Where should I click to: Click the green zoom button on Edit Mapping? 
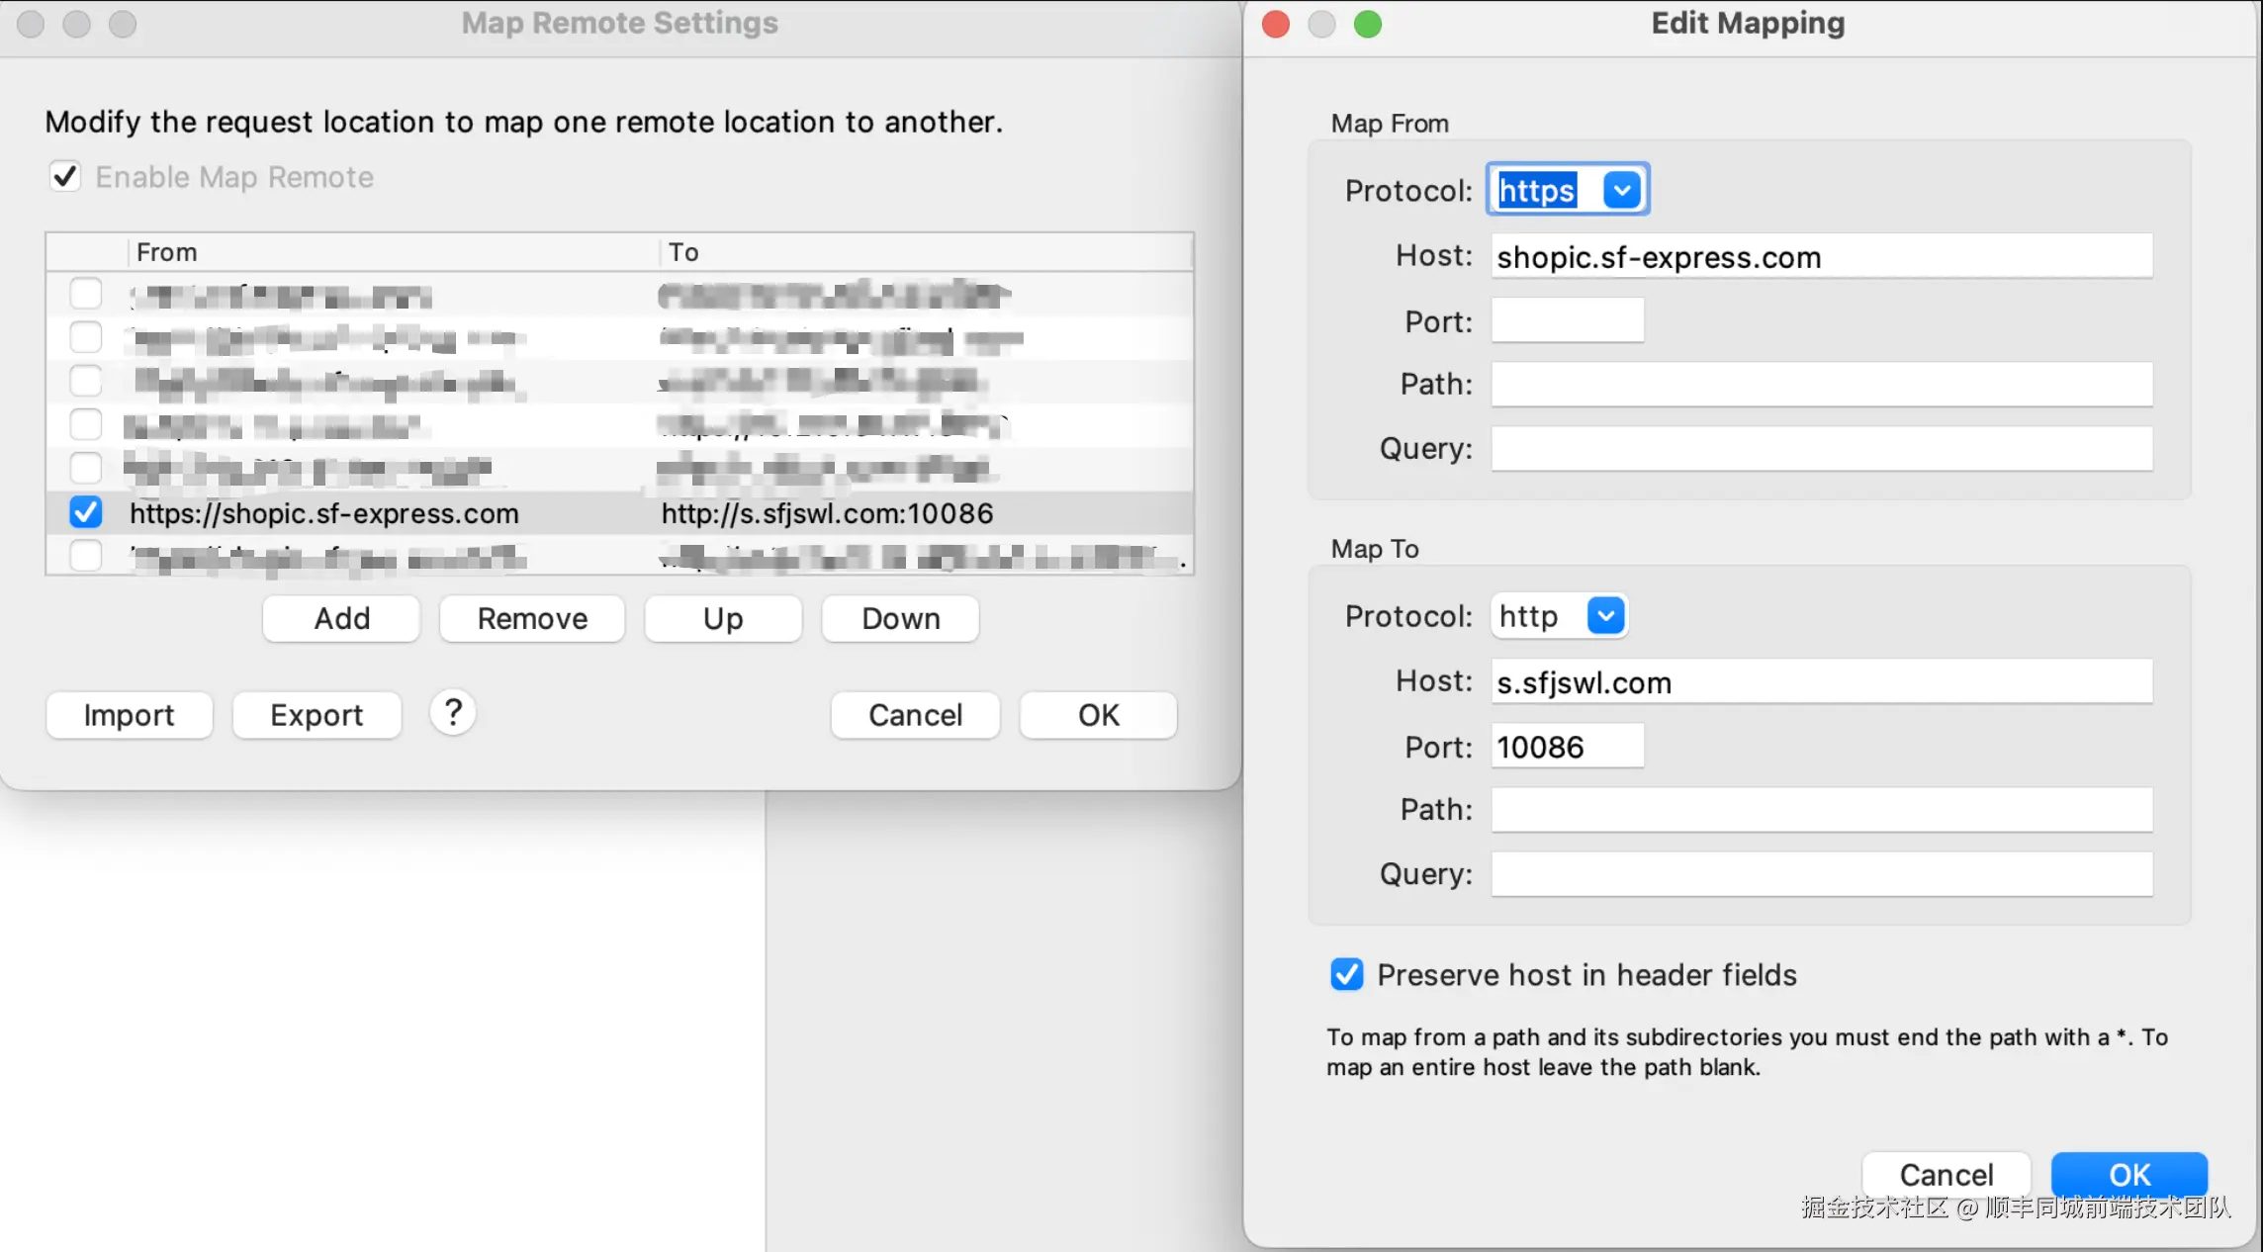[x=1368, y=24]
